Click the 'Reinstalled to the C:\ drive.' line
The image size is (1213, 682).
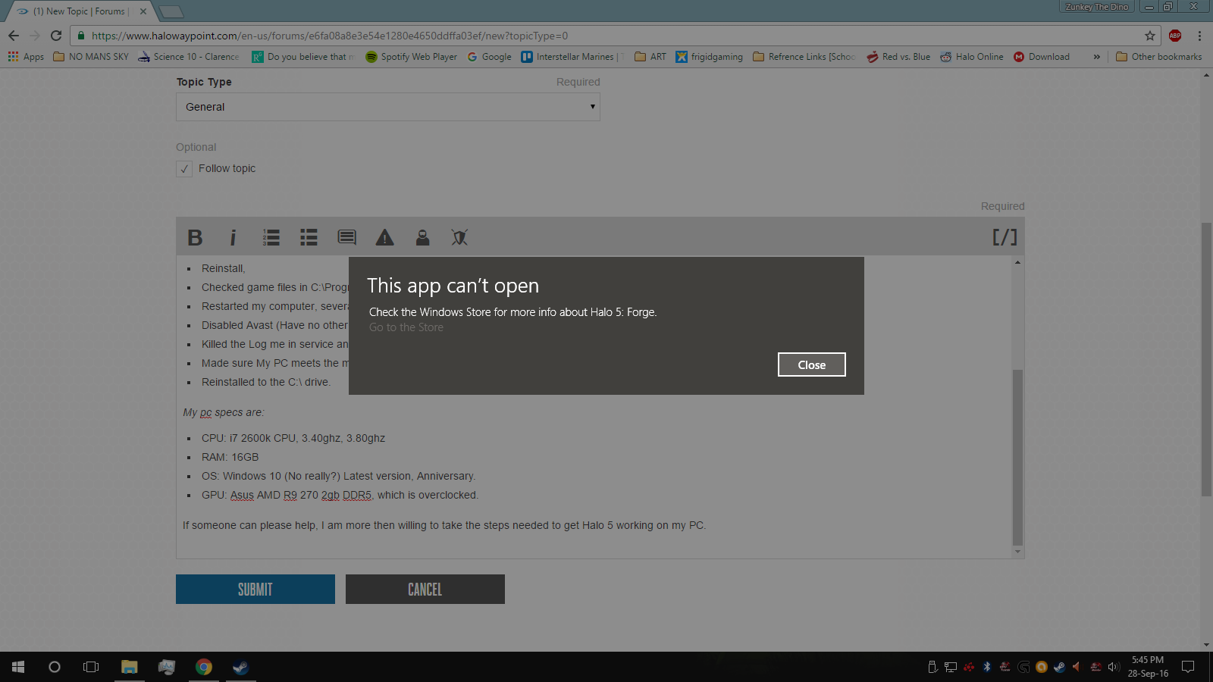point(266,382)
